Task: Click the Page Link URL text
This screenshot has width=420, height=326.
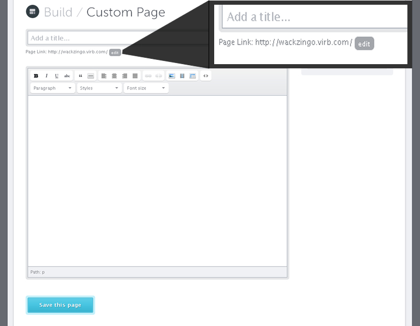Action: click(x=78, y=52)
